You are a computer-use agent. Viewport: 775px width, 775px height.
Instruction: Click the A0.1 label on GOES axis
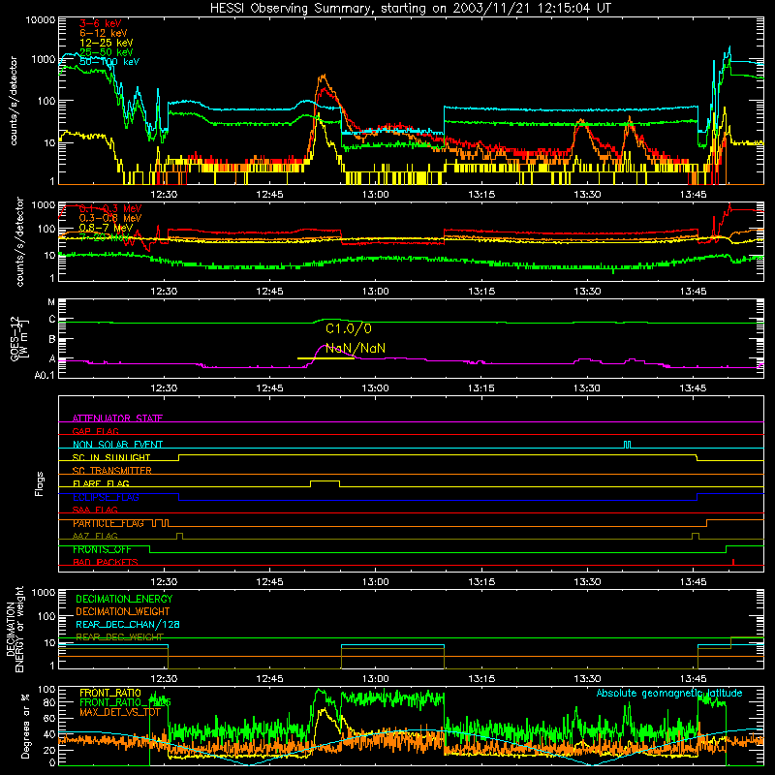[44, 375]
